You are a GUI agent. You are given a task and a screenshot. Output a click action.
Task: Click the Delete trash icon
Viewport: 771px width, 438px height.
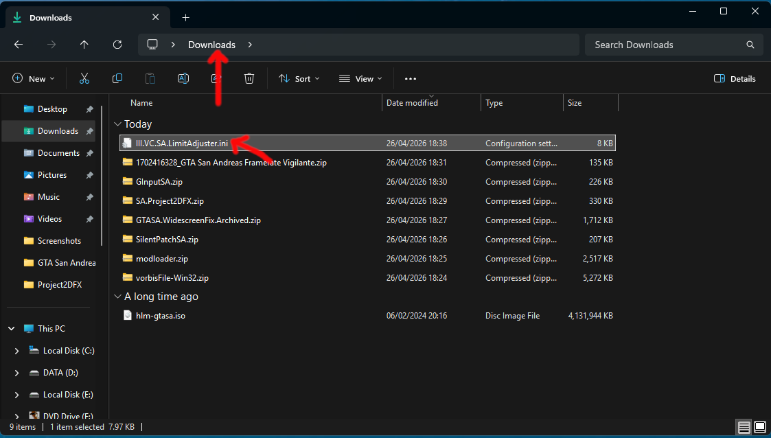(x=249, y=79)
